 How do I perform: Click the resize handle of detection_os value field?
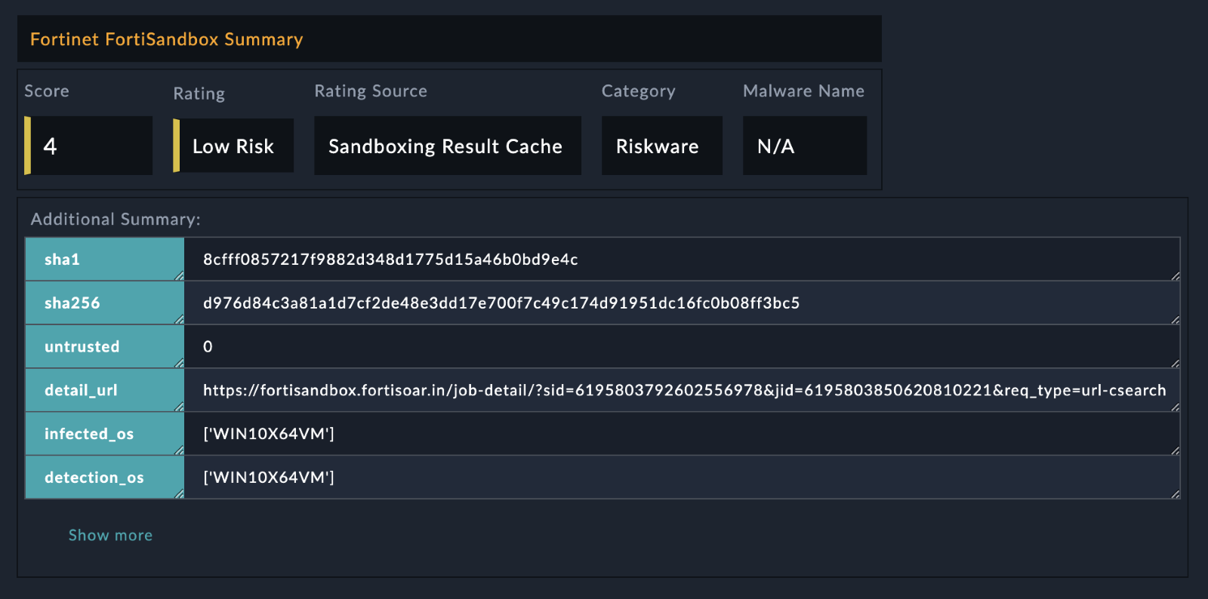point(1175,494)
